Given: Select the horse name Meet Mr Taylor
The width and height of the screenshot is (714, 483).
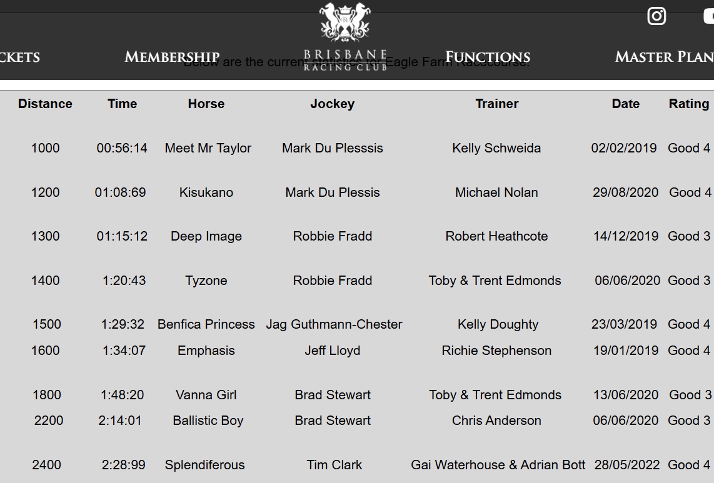Looking at the screenshot, I should pos(208,148).
